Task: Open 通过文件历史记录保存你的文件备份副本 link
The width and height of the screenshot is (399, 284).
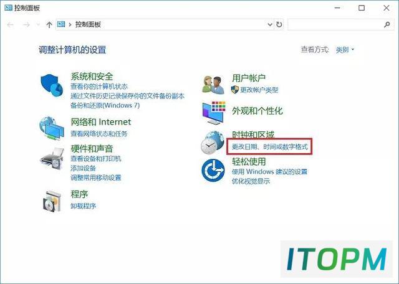Action: (x=127, y=96)
